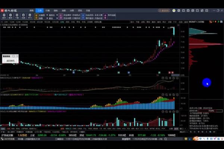Open the 决策 menu tab

click(72, 10)
